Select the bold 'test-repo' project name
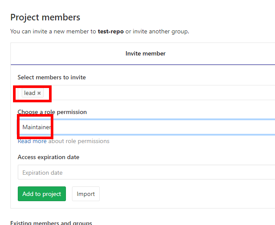This screenshot has width=275, height=225. [x=111, y=31]
